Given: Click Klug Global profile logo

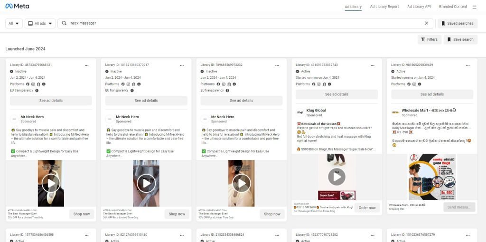Looking at the screenshot, I should click(300, 112).
